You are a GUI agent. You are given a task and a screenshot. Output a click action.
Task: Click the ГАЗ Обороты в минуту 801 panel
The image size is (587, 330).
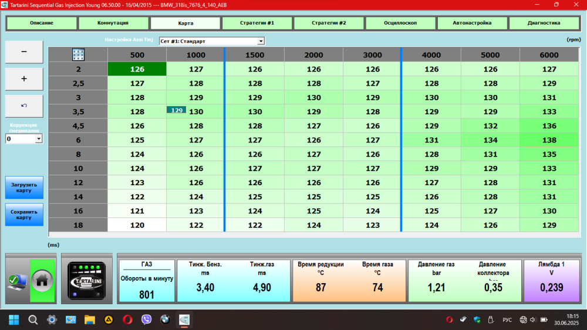(147, 280)
